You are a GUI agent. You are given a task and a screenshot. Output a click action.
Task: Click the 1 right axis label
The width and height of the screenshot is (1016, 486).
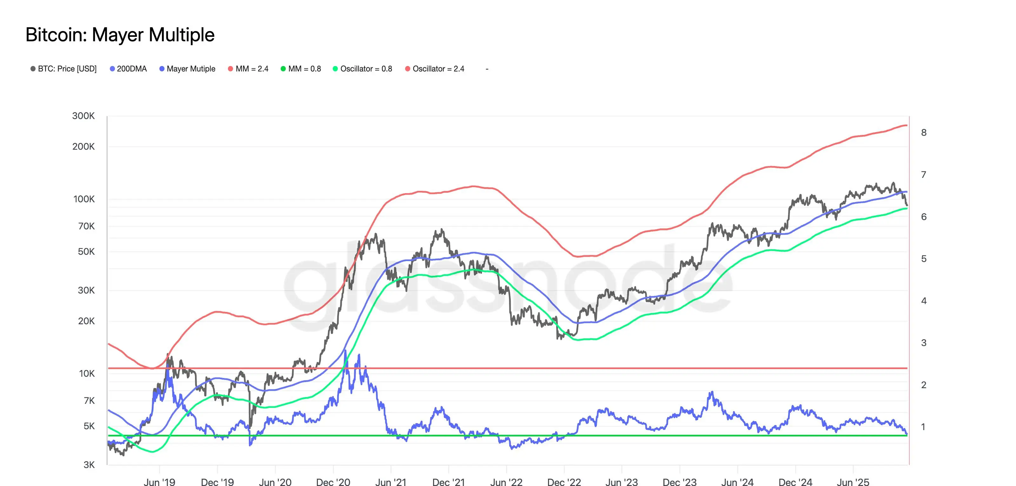point(923,427)
